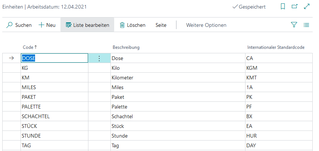This screenshot has height=151, width=319.
Task: Click the bookmark icon in the header
Action: (x=283, y=7)
